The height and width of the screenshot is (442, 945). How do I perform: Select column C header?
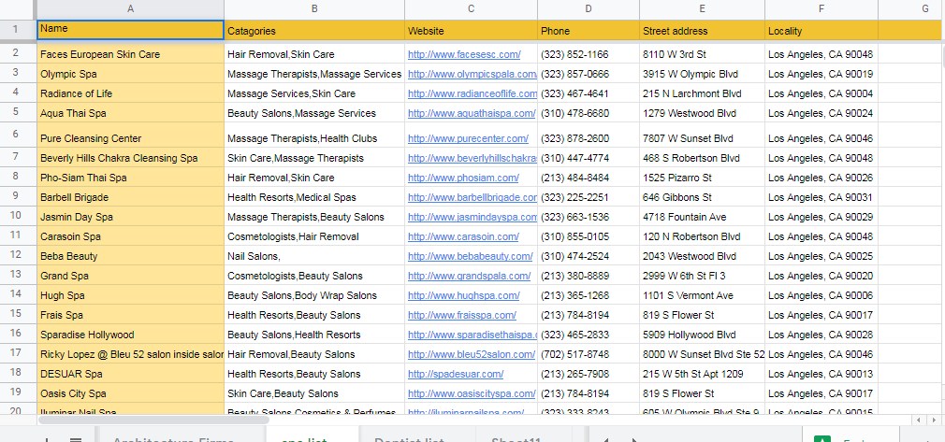(x=472, y=9)
